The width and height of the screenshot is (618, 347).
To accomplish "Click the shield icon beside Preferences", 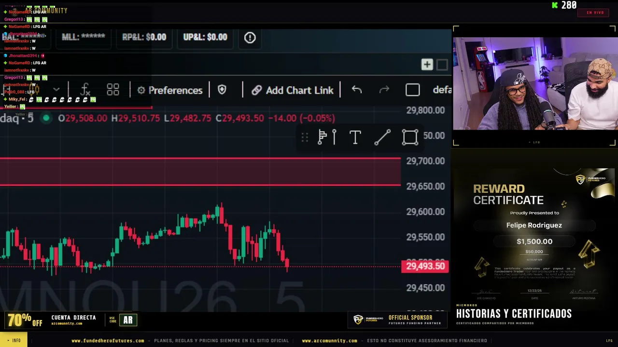I will pos(222,90).
